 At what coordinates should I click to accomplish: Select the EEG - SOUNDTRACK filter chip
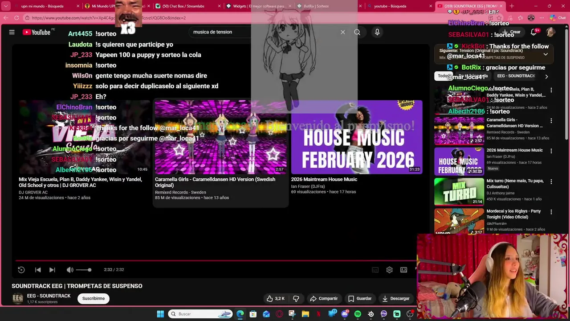click(516, 76)
